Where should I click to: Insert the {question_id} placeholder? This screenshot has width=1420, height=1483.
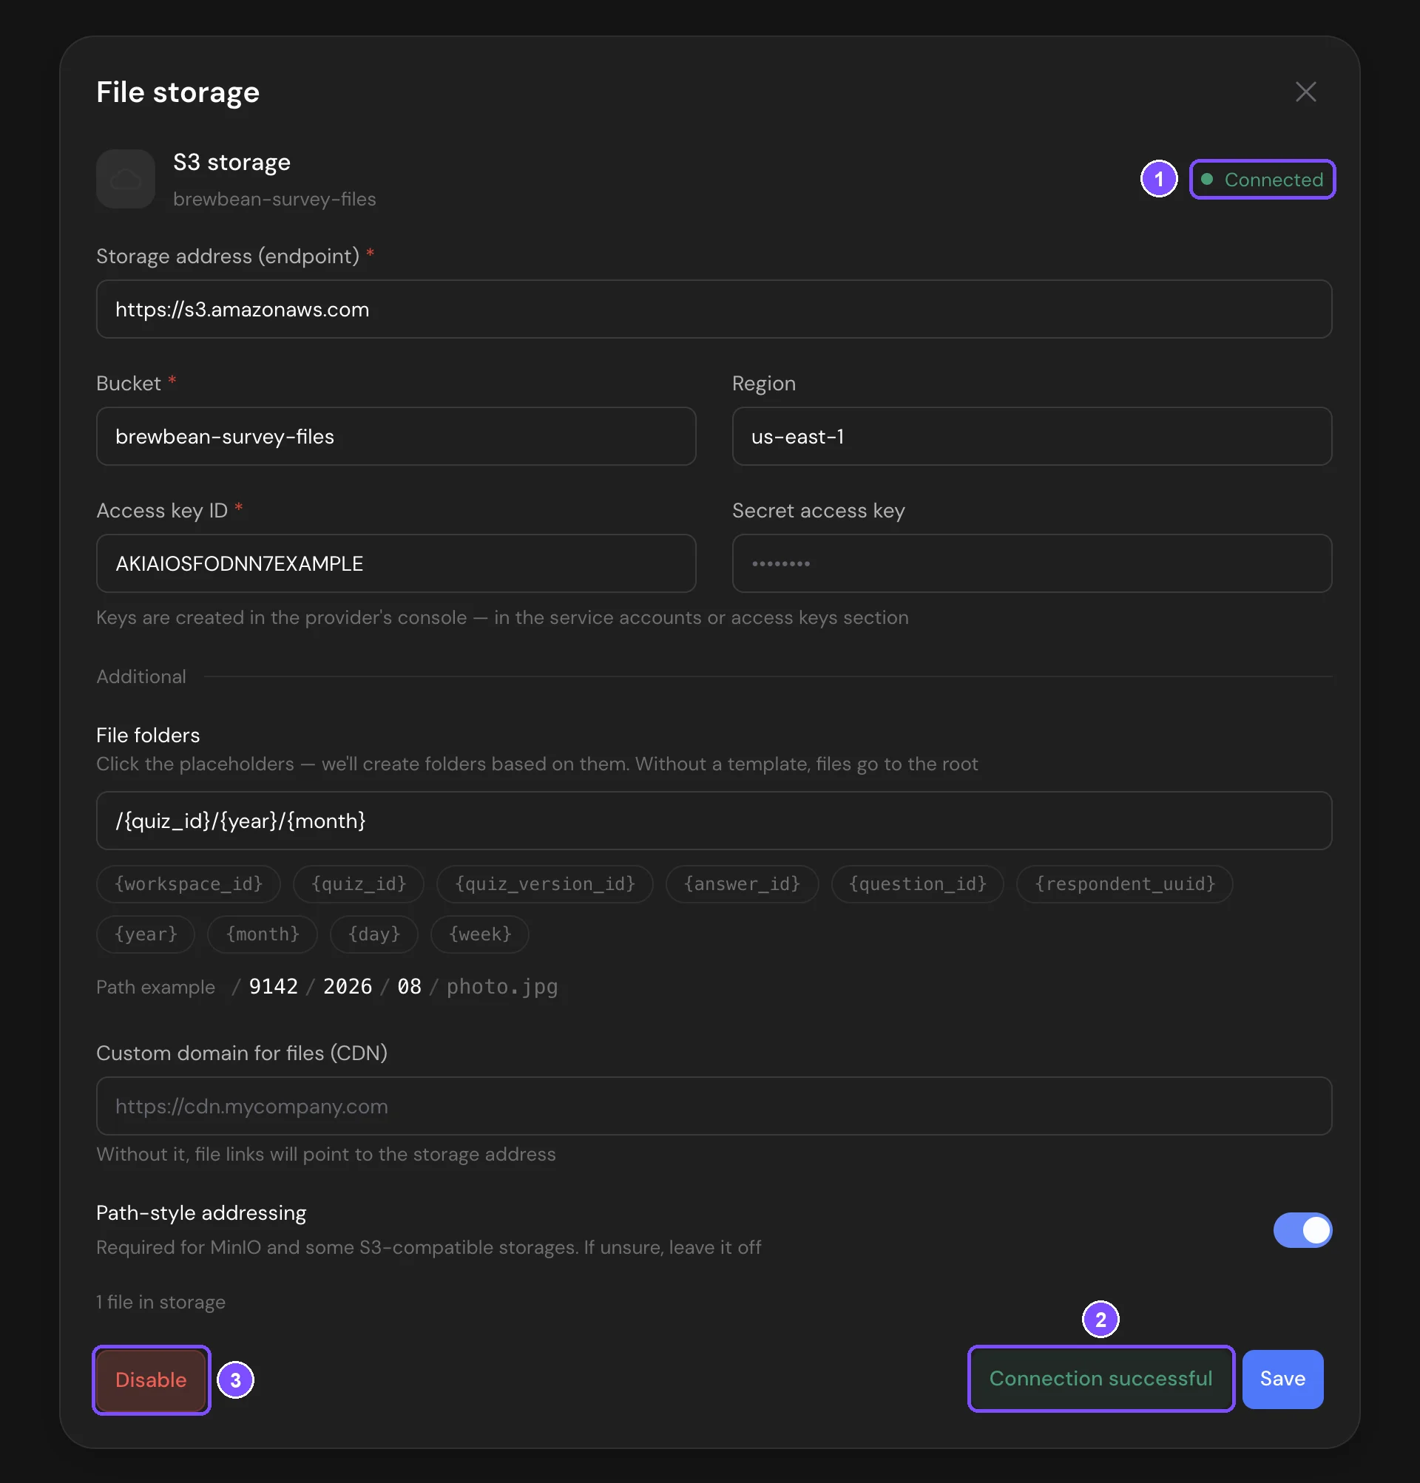click(x=917, y=883)
